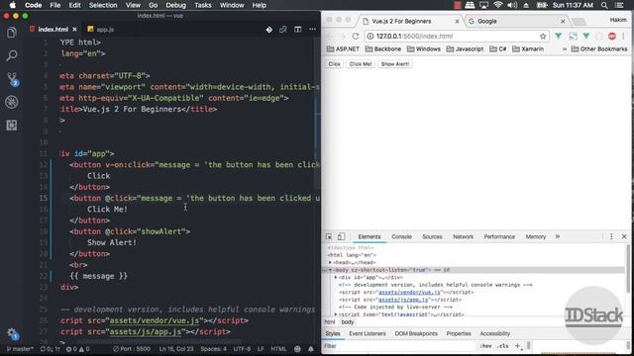Close the index.html editor tab
Image resolution: width=634 pixels, height=356 pixels.
pos(74,30)
